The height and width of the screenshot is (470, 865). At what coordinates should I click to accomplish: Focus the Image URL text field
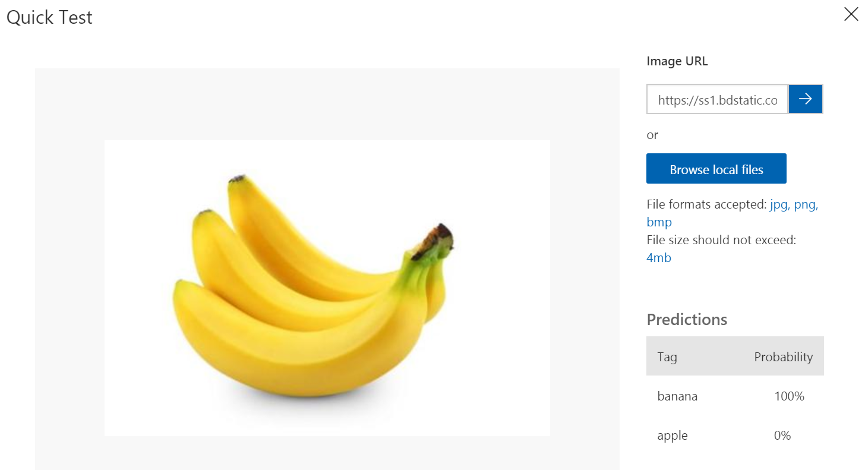coord(717,99)
